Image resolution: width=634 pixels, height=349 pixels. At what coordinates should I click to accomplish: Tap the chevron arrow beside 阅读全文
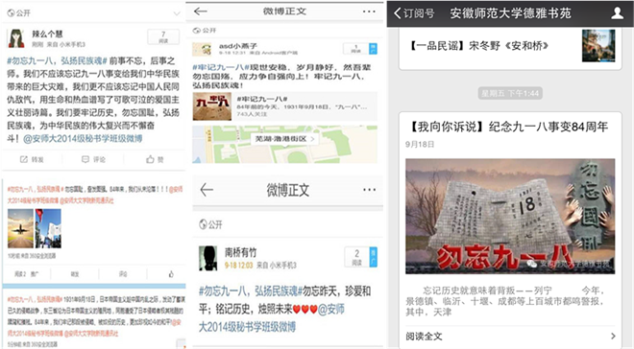pyautogui.click(x=613, y=337)
